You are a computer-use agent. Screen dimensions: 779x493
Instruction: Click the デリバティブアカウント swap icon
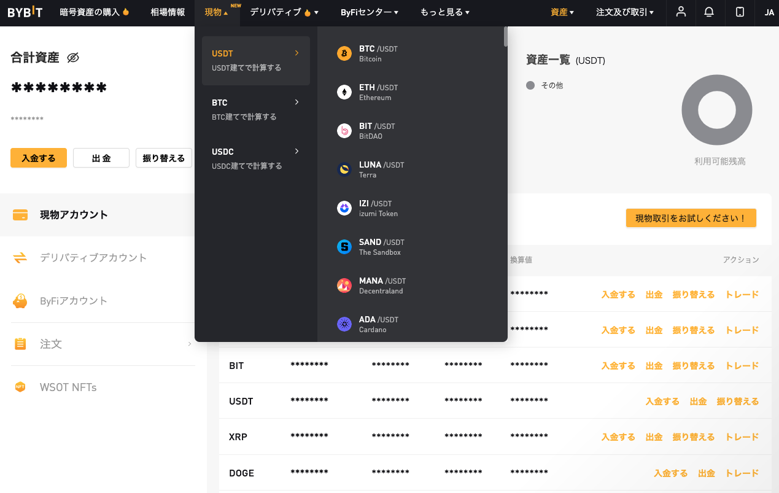pos(20,258)
